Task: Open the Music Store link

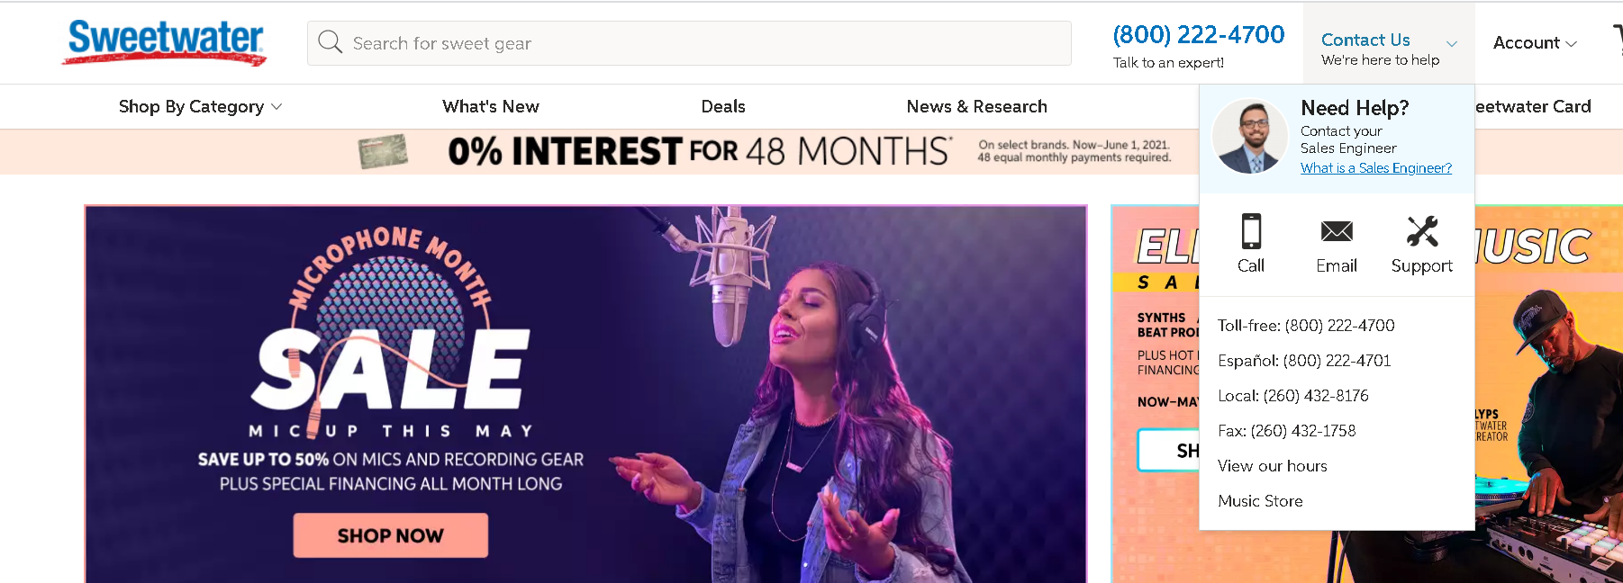Action: click(1260, 501)
